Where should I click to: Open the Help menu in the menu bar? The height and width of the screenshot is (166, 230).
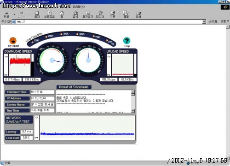pos(79,7)
